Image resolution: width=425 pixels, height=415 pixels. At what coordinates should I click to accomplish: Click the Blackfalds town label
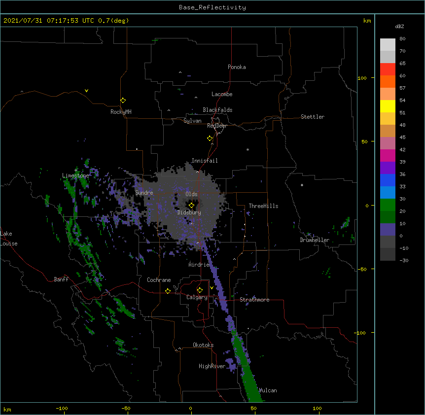217,110
